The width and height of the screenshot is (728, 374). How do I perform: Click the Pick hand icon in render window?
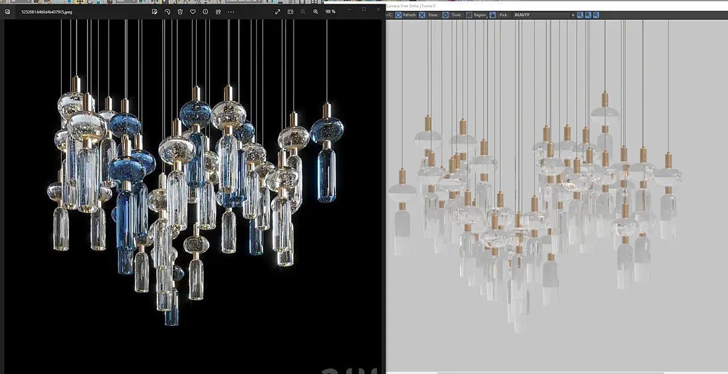pyautogui.click(x=492, y=15)
